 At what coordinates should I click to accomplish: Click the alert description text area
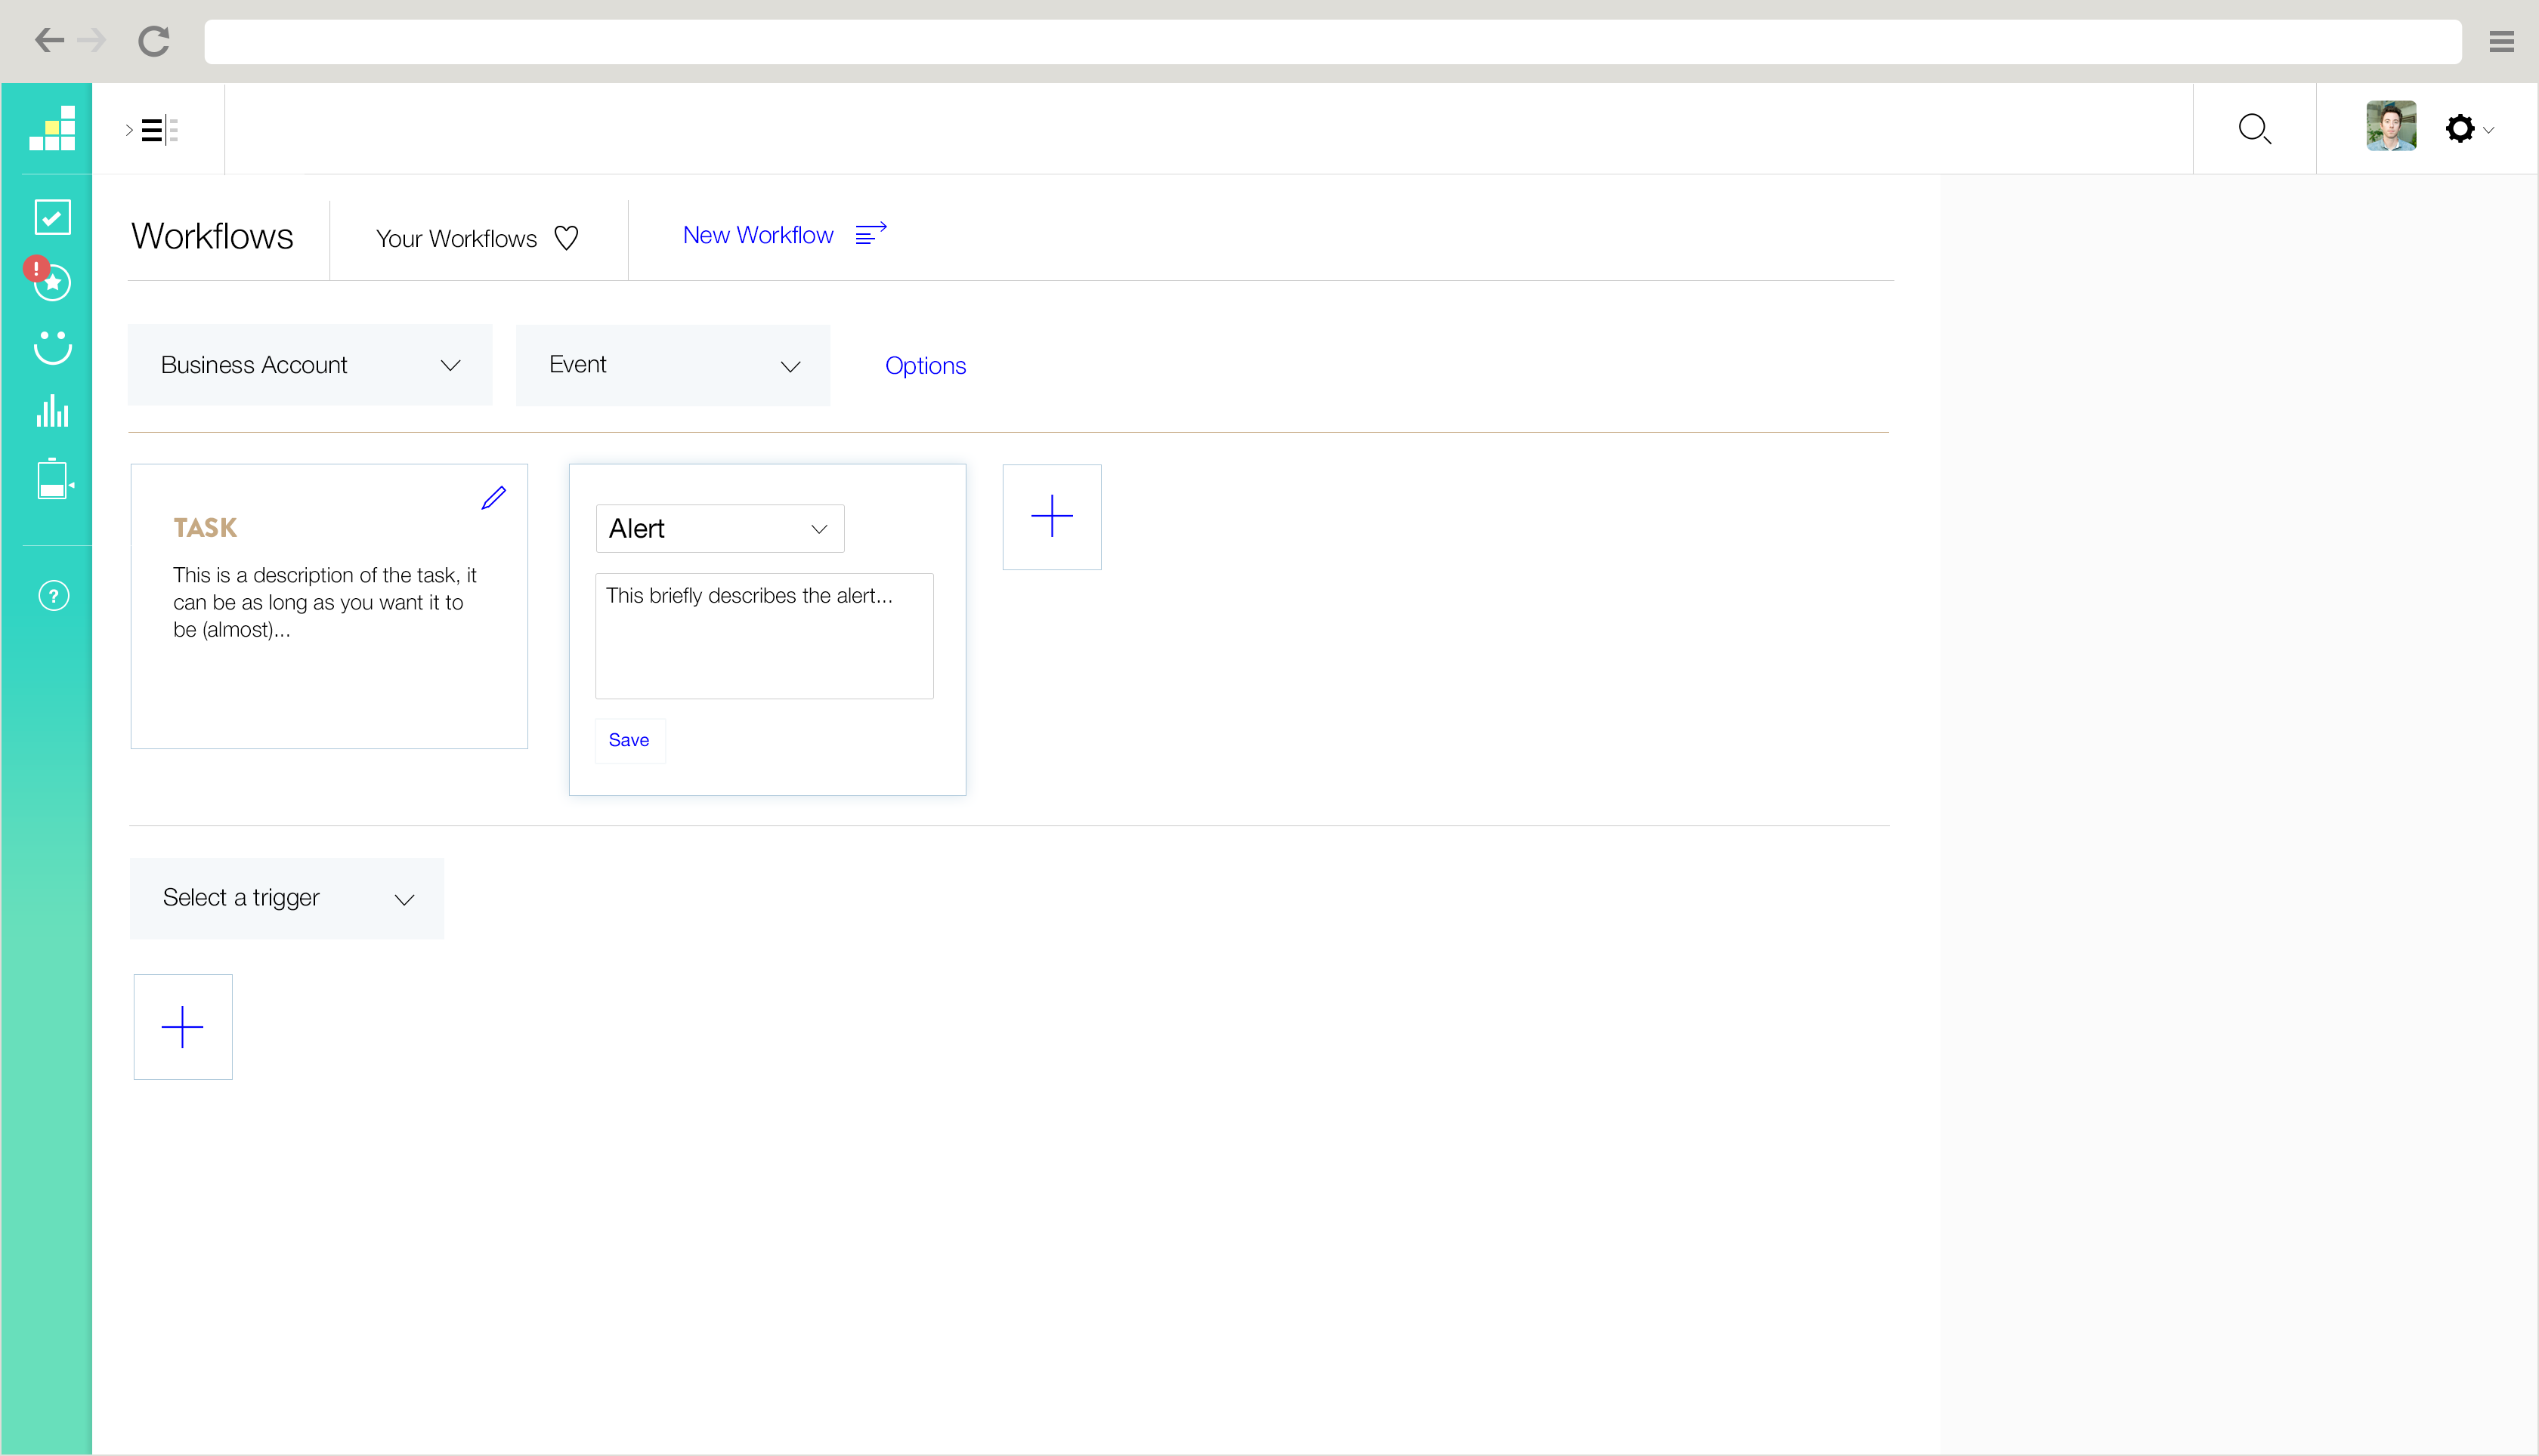point(764,636)
